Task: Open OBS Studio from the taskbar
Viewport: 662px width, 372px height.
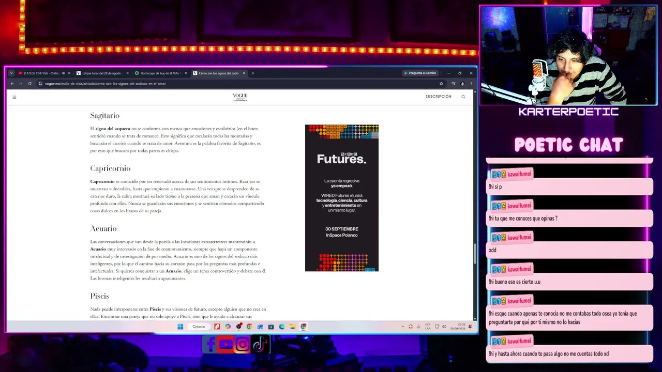Action: click(239, 327)
